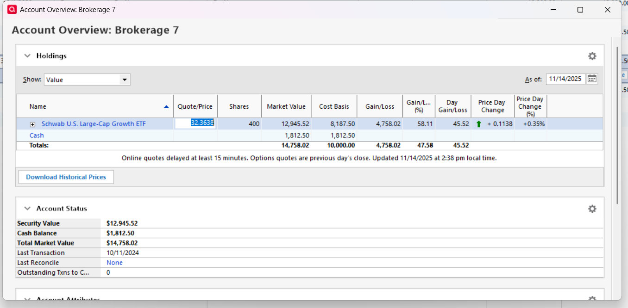The height and width of the screenshot is (308, 628).
Task: Select the 400 shares cell
Action: pos(239,124)
